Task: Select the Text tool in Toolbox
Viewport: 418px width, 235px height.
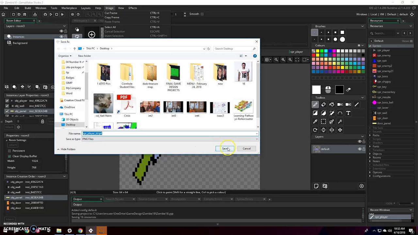Action: [x=348, y=113]
